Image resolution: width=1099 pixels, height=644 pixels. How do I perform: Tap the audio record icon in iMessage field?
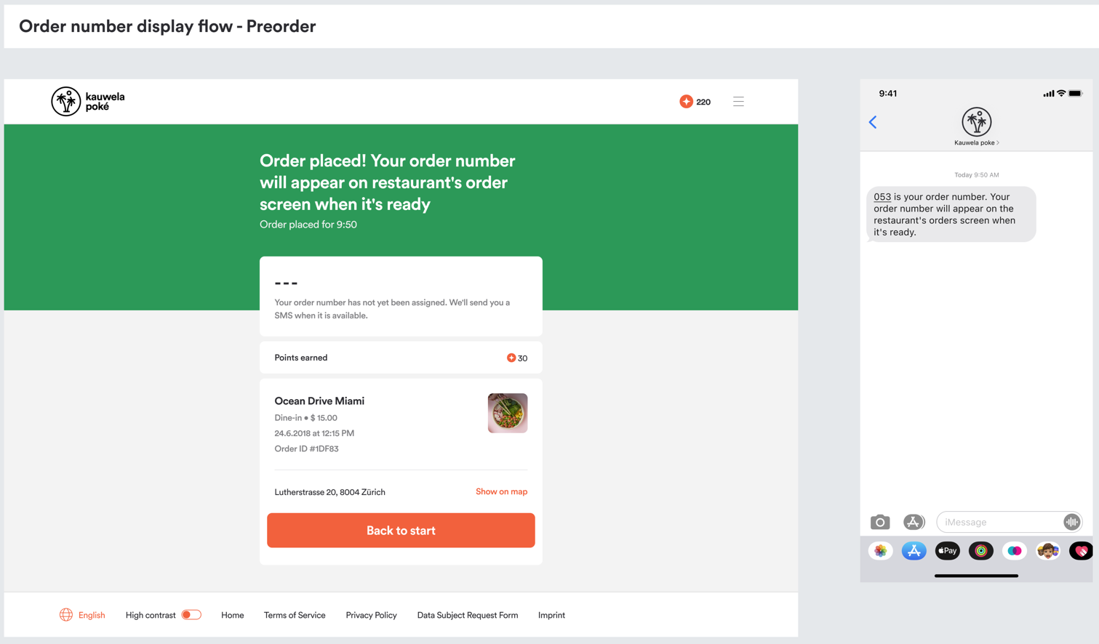[1071, 522]
